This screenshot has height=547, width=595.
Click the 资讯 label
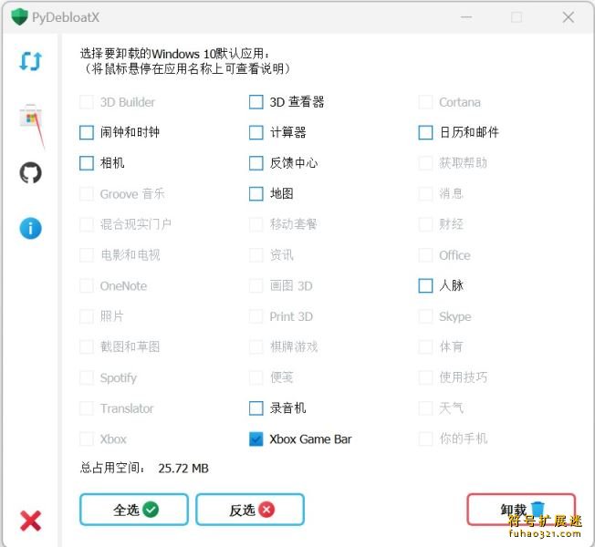click(x=282, y=255)
